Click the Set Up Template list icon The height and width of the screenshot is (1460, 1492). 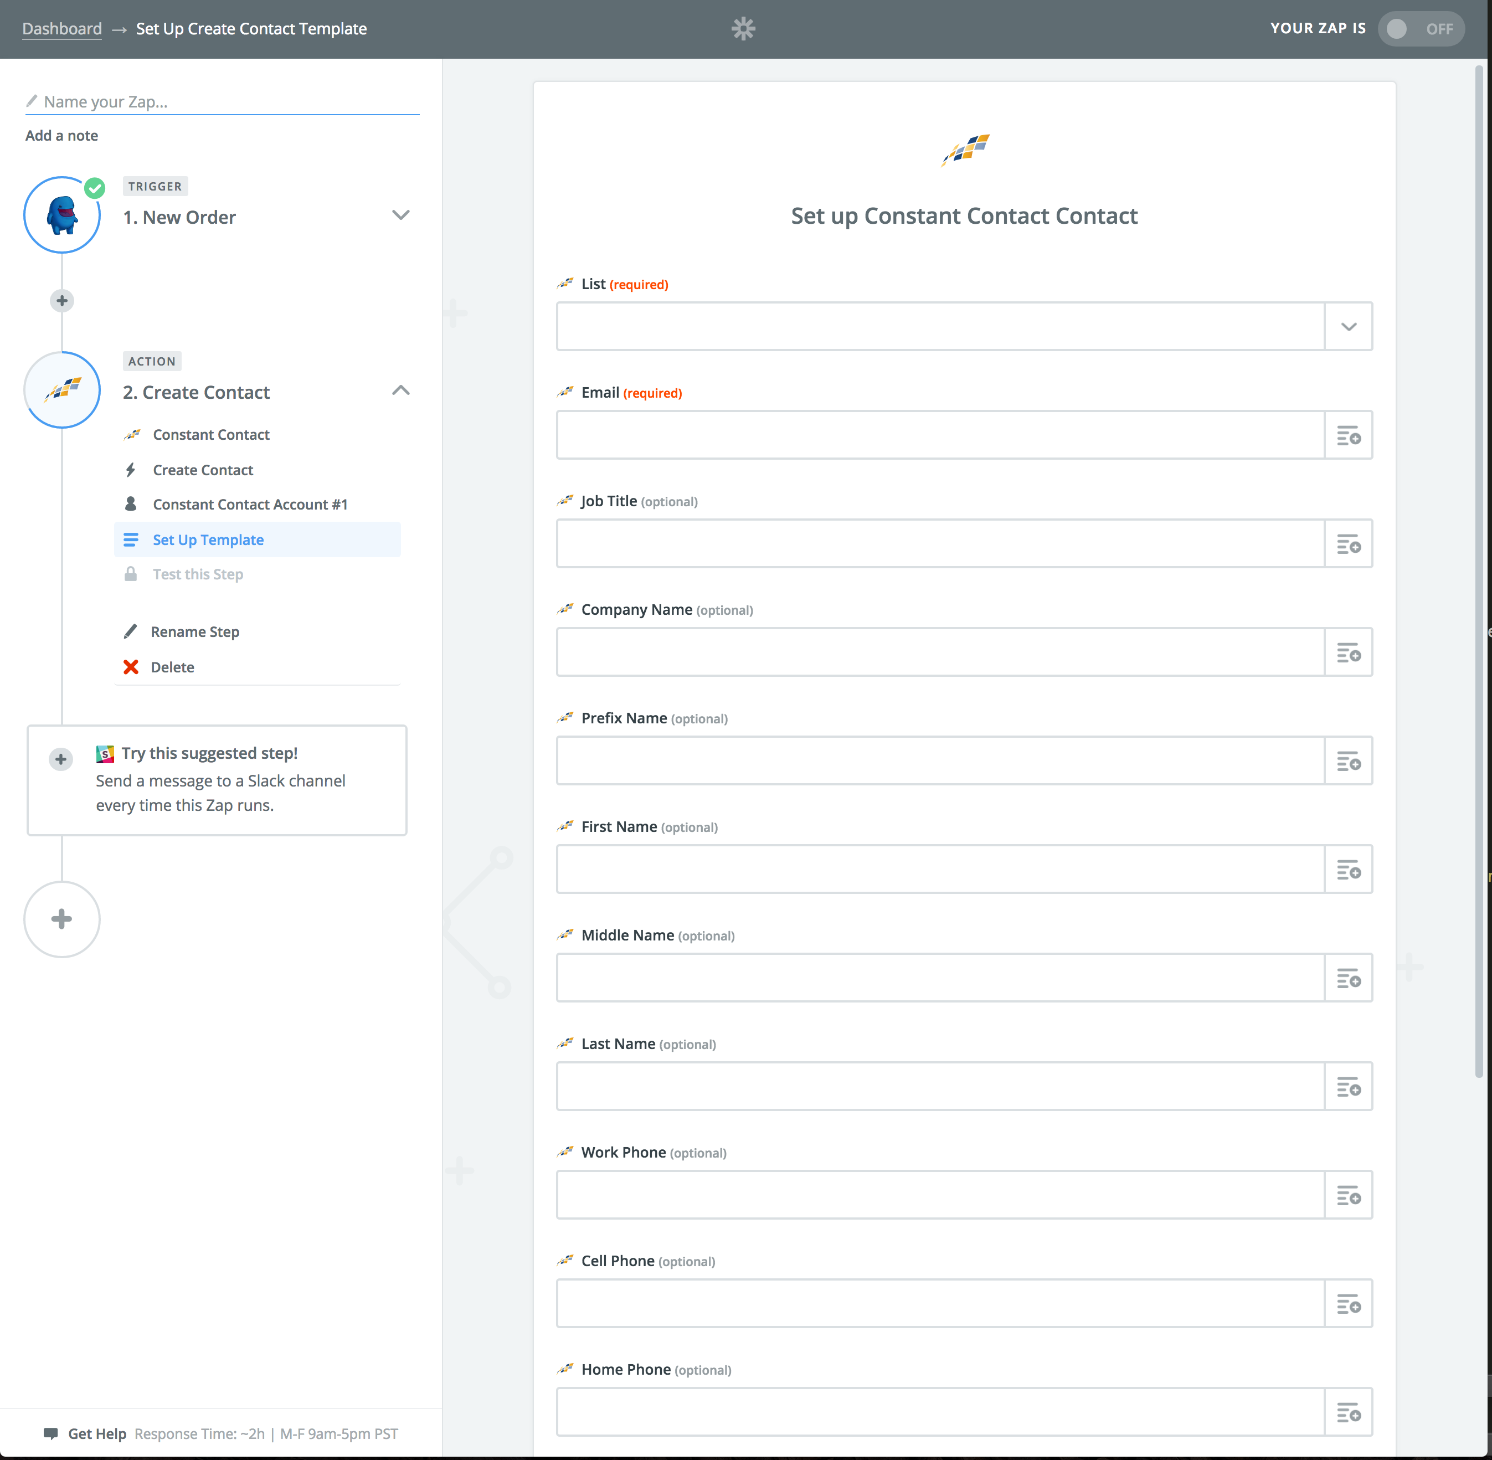click(131, 540)
